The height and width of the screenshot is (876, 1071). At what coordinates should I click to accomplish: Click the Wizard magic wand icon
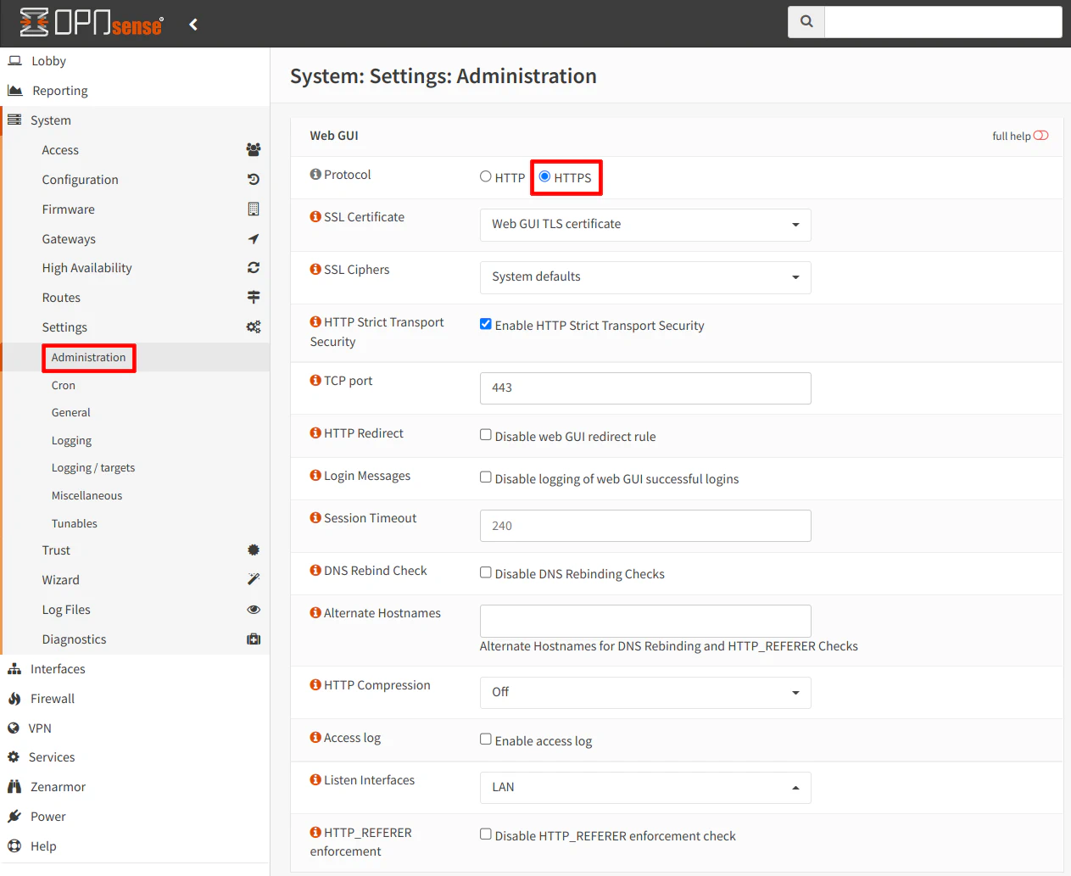tap(254, 580)
